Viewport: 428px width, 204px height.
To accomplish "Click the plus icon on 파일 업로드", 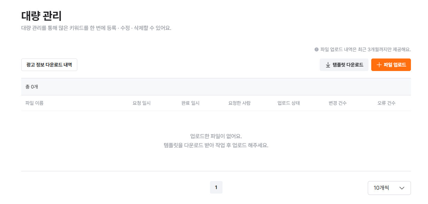I will [x=379, y=65].
